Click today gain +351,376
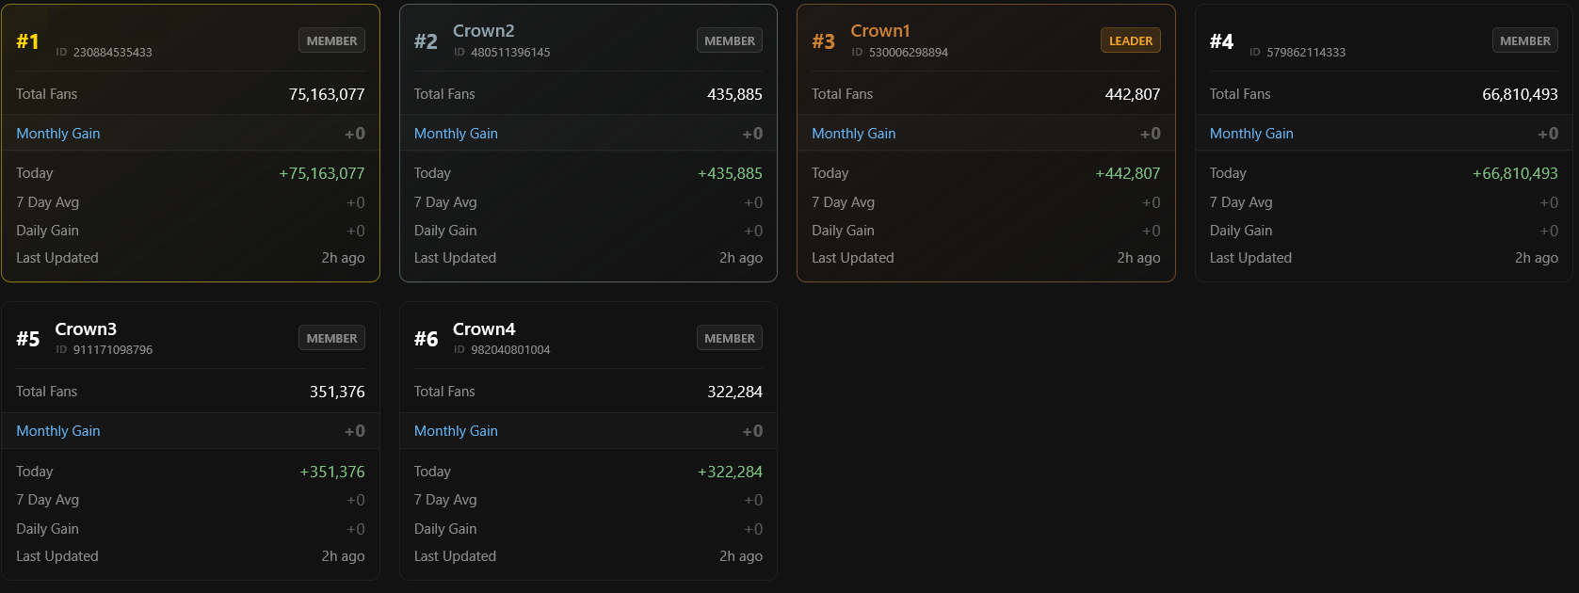Viewport: 1579px width, 593px height. 332,472
